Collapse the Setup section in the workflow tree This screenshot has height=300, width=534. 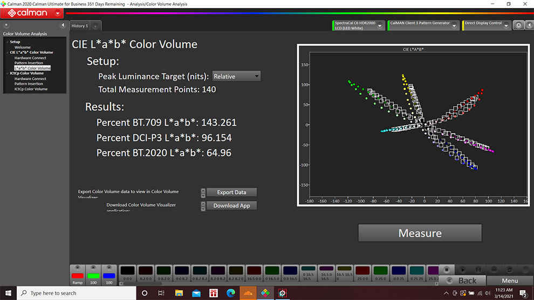coord(8,42)
